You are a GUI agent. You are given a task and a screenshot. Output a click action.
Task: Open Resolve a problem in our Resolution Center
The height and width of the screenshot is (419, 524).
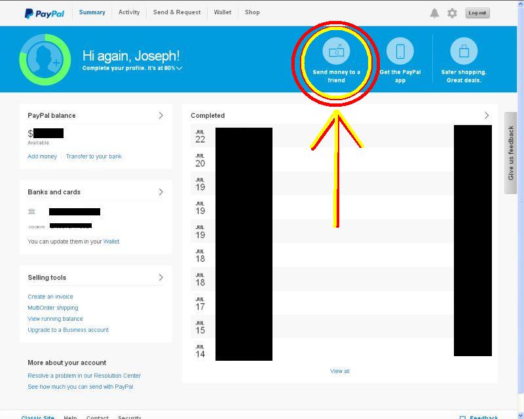point(84,376)
